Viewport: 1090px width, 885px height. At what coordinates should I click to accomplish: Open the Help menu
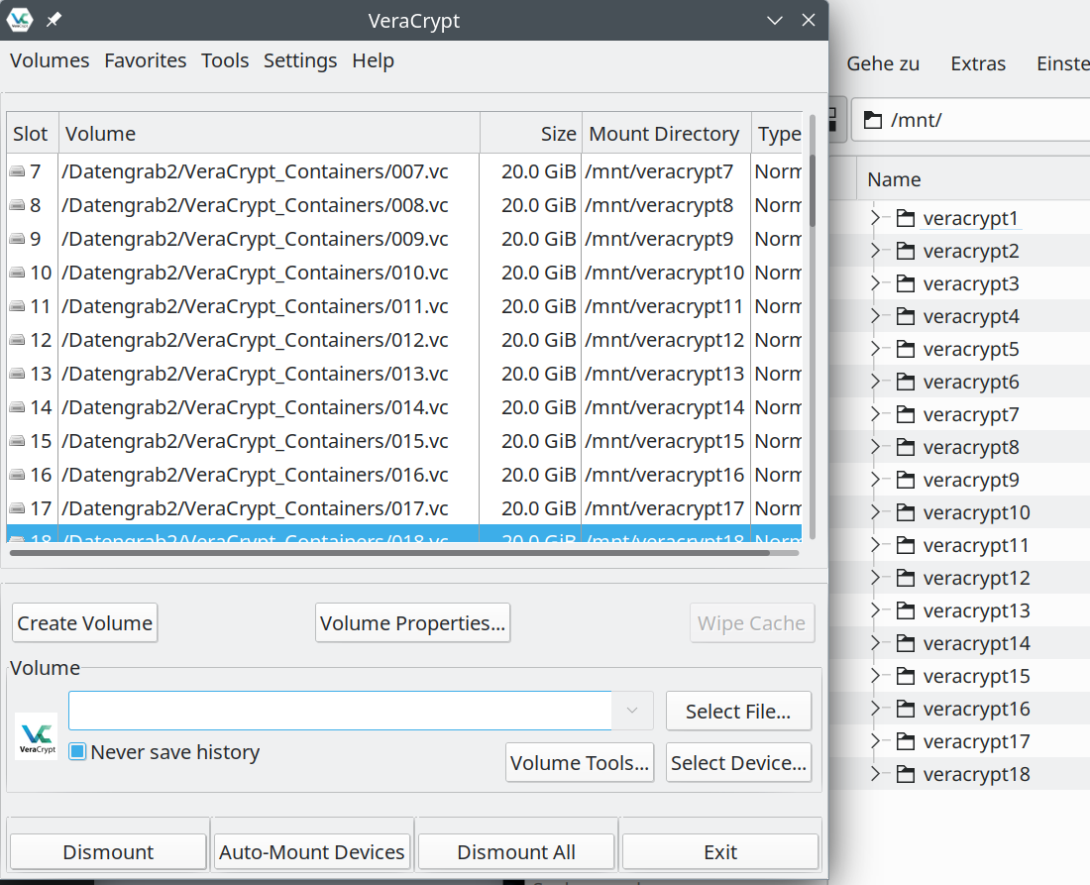tap(373, 60)
